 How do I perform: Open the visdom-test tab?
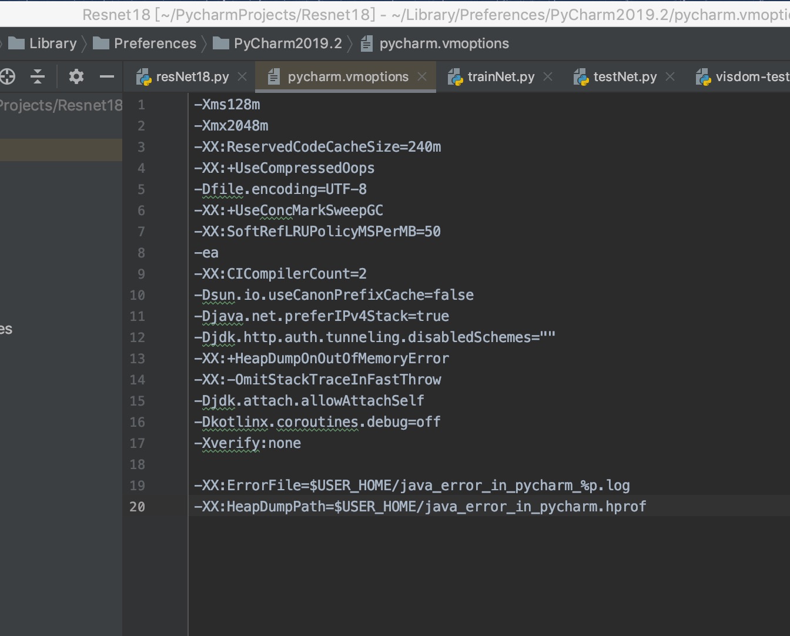(753, 76)
